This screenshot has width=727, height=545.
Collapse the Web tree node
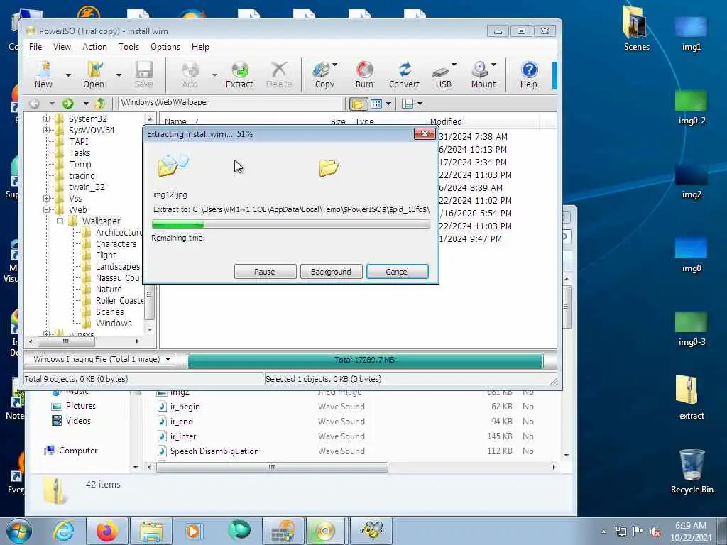pyautogui.click(x=46, y=209)
